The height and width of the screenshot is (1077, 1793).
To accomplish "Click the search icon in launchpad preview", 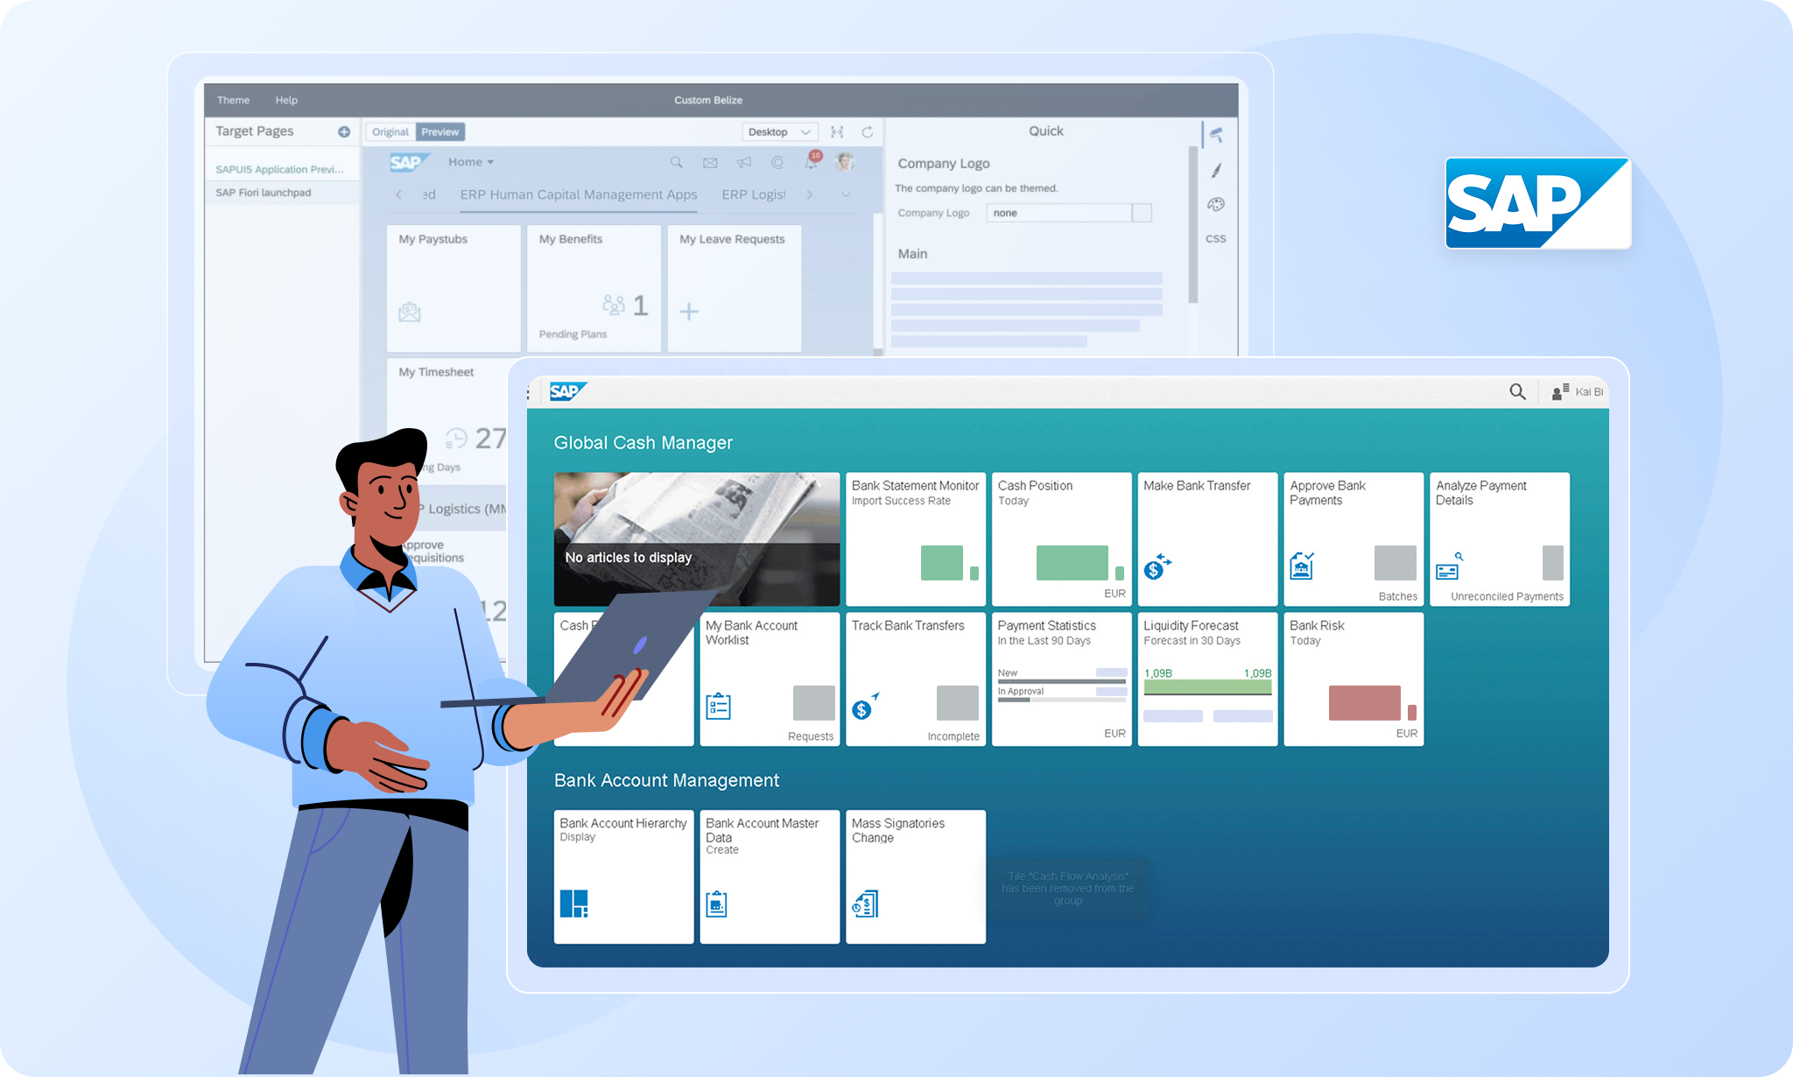I will tap(676, 162).
